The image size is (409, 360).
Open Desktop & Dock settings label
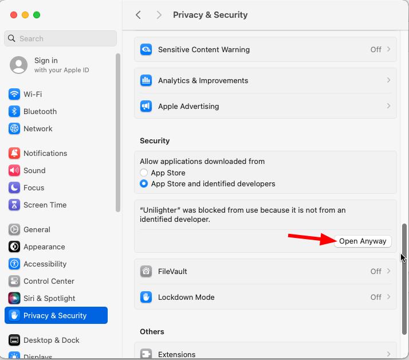[52, 340]
